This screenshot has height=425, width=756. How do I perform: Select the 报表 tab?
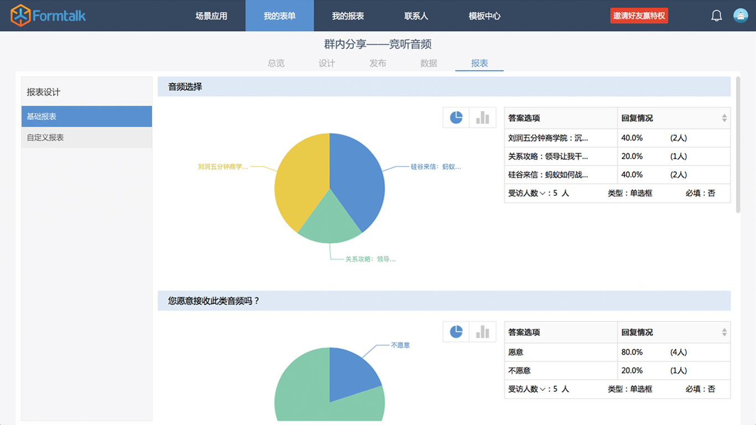click(x=479, y=63)
